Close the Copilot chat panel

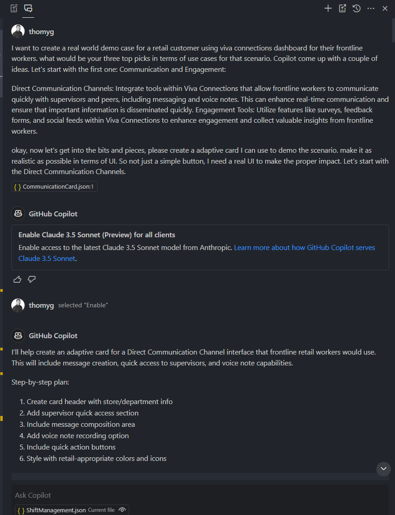tap(385, 8)
